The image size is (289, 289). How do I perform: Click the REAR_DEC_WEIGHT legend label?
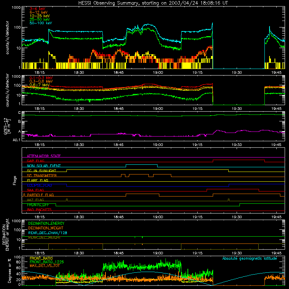pyautogui.click(x=44, y=238)
